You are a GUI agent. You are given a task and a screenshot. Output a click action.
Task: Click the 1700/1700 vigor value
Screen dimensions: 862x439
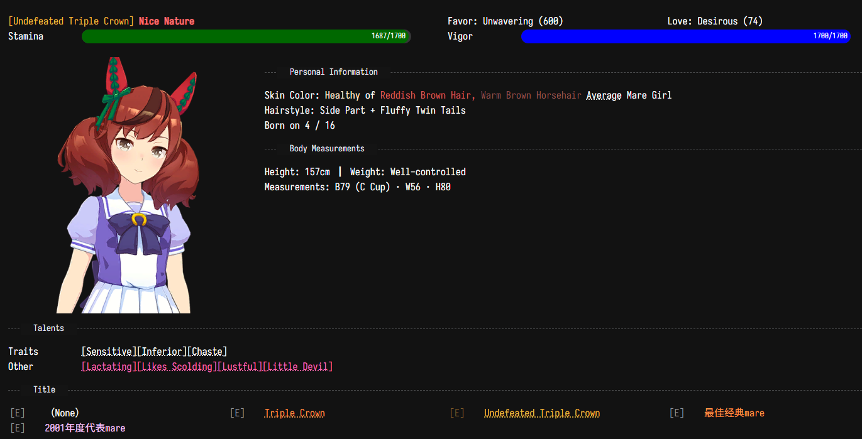tap(831, 36)
